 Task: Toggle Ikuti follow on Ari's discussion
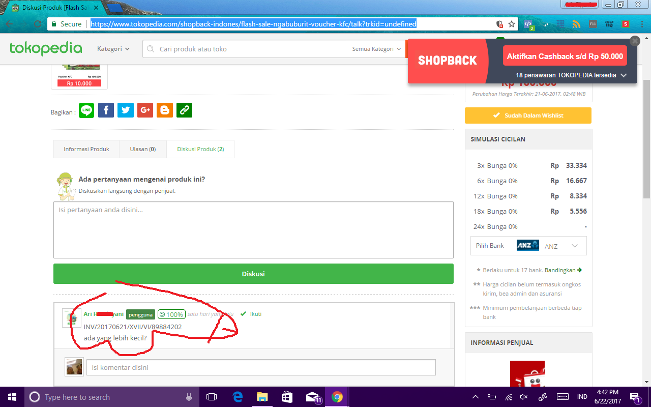pyautogui.click(x=251, y=314)
